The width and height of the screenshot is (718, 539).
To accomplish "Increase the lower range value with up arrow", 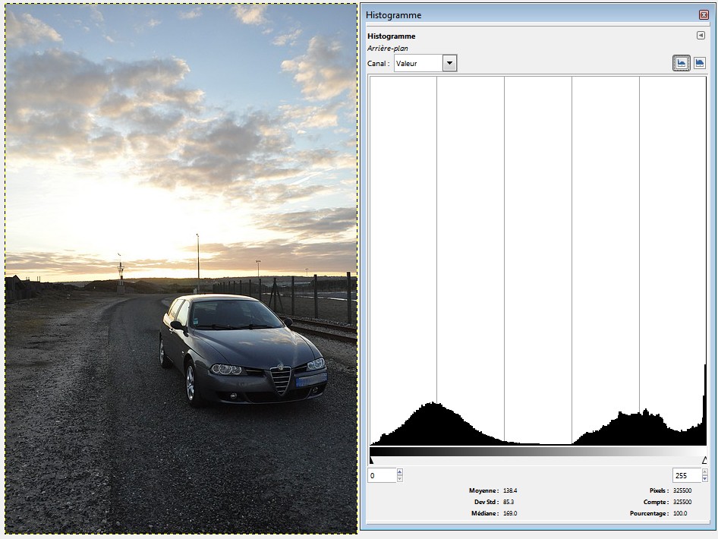I will click(400, 472).
